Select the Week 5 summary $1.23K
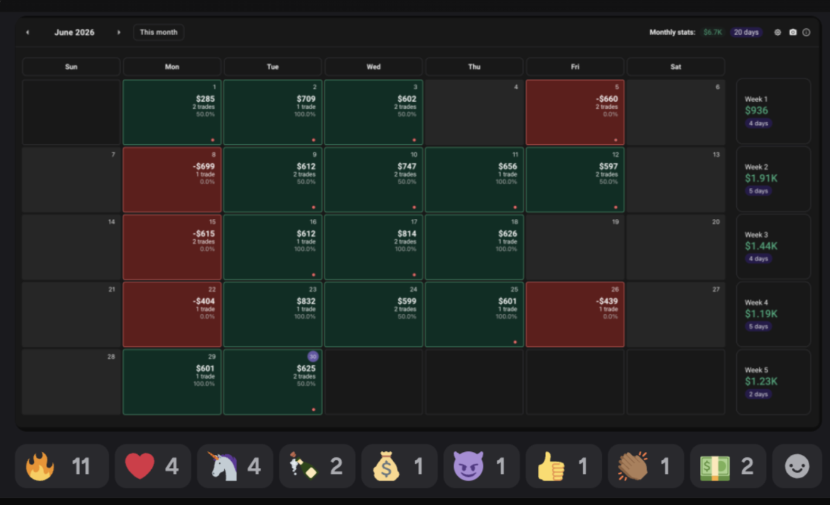 (774, 382)
